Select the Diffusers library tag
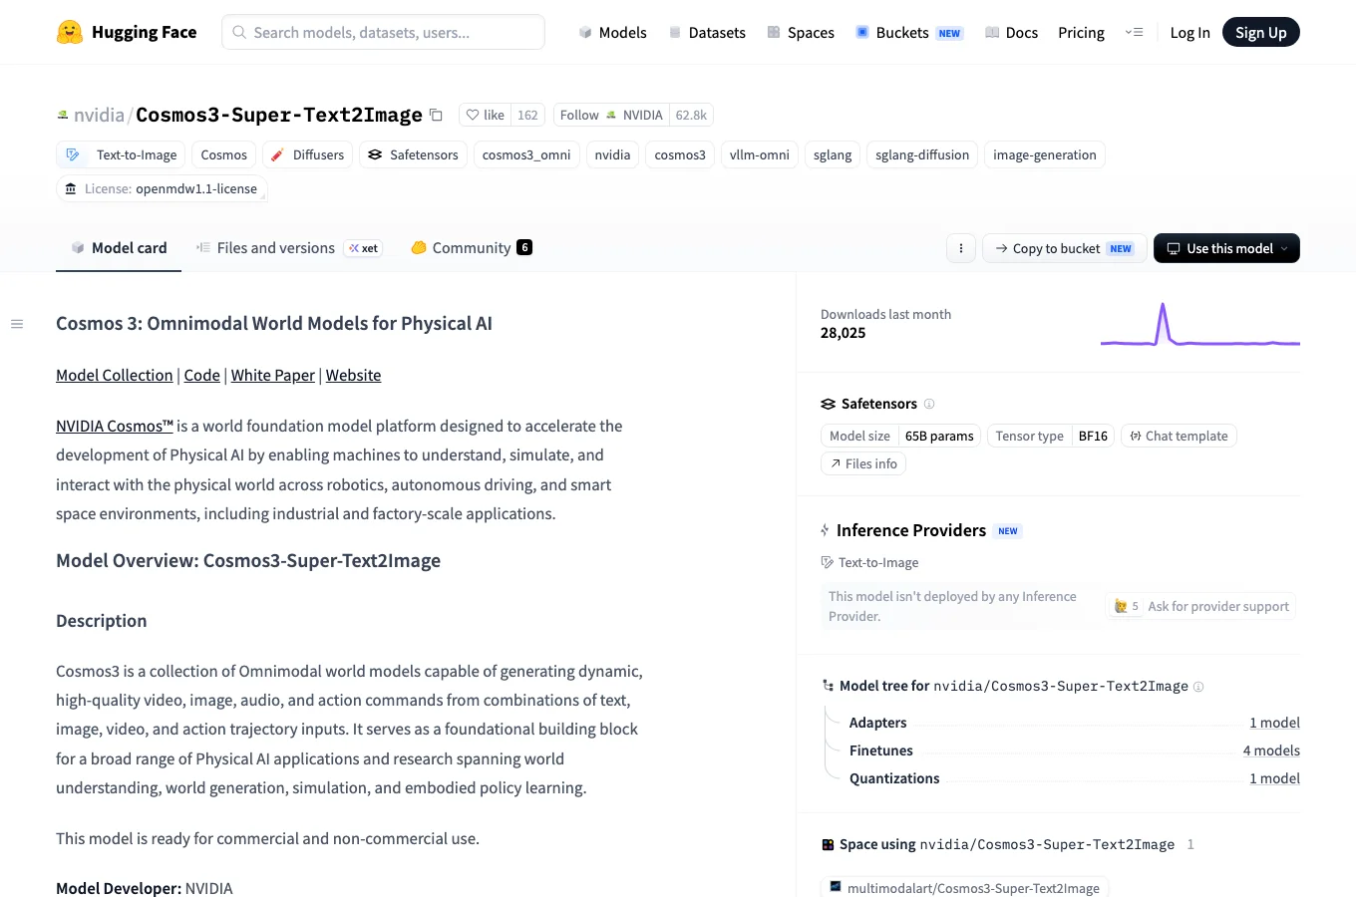 coord(307,155)
